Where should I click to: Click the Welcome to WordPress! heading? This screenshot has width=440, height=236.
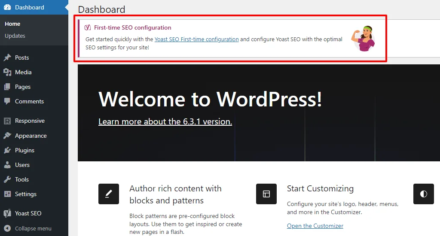[210, 99]
